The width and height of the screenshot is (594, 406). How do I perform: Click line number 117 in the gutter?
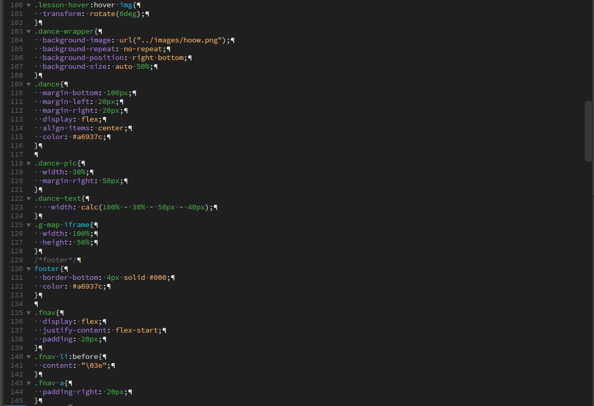point(17,155)
